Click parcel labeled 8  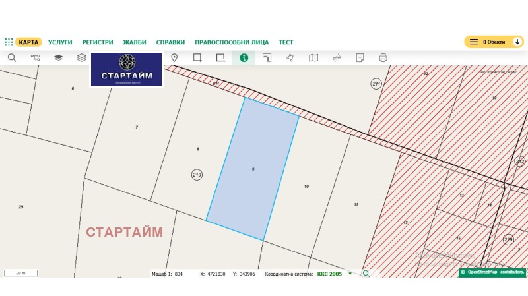(197, 149)
